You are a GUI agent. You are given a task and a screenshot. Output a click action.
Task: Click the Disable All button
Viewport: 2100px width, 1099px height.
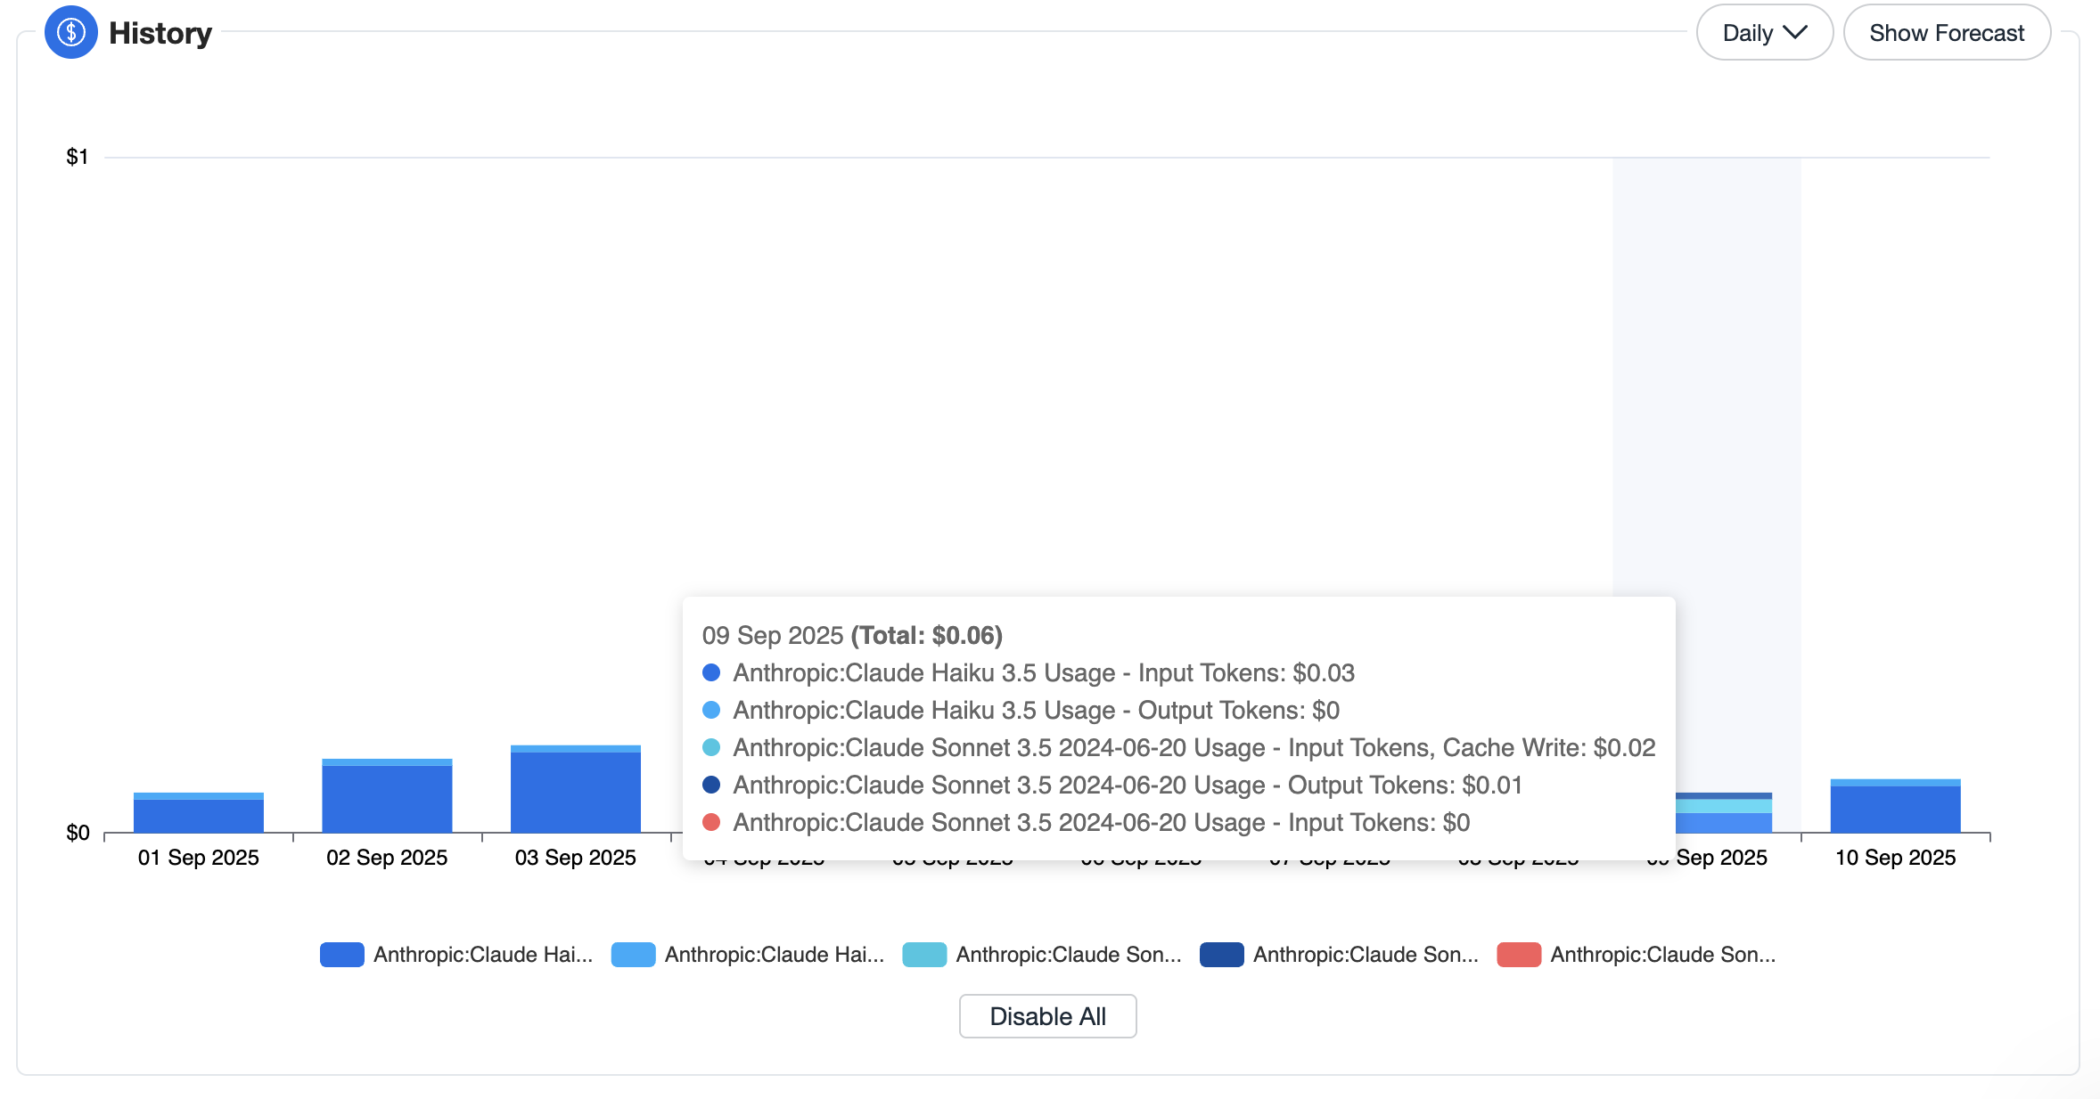1047,1016
